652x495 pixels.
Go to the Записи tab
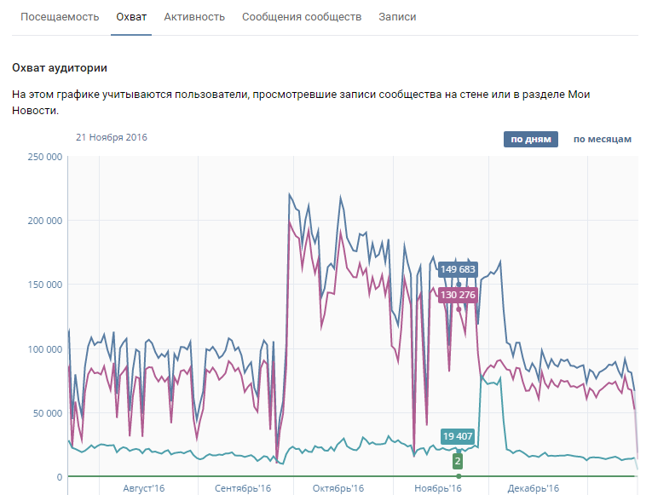tap(397, 17)
